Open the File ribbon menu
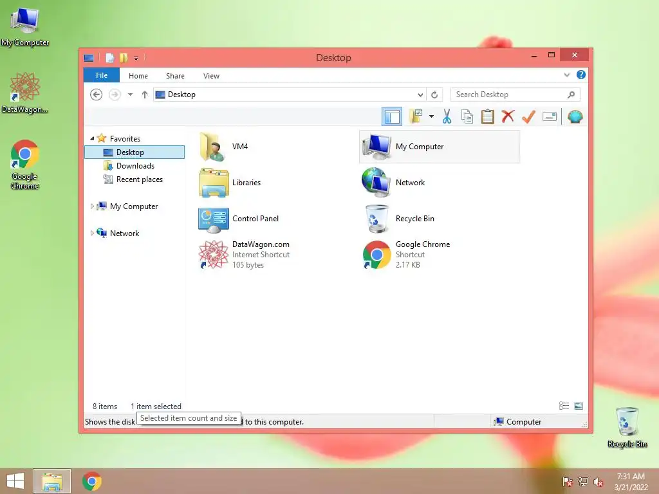This screenshot has width=659, height=494. pos(102,75)
